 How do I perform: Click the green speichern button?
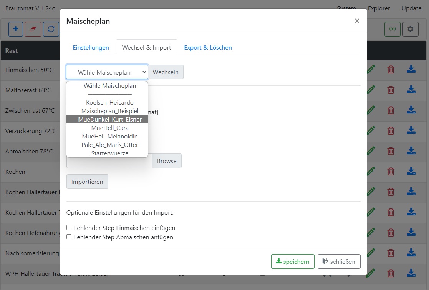[293, 262]
